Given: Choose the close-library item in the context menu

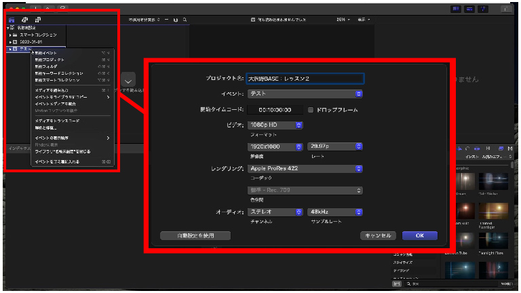Looking at the screenshot, I should tap(73, 152).
